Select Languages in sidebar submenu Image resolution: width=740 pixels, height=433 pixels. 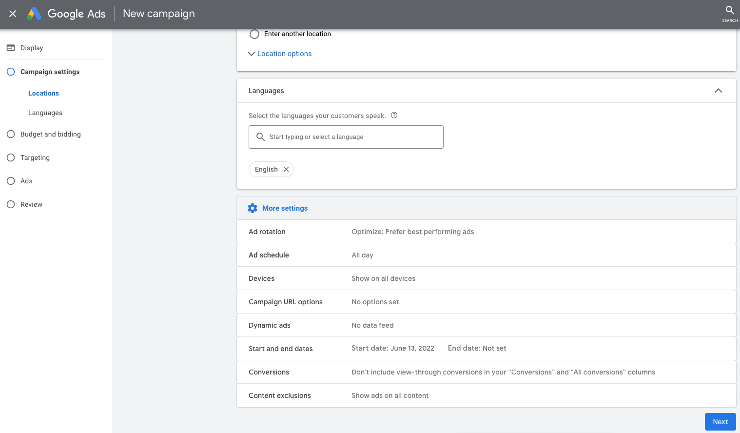[45, 113]
